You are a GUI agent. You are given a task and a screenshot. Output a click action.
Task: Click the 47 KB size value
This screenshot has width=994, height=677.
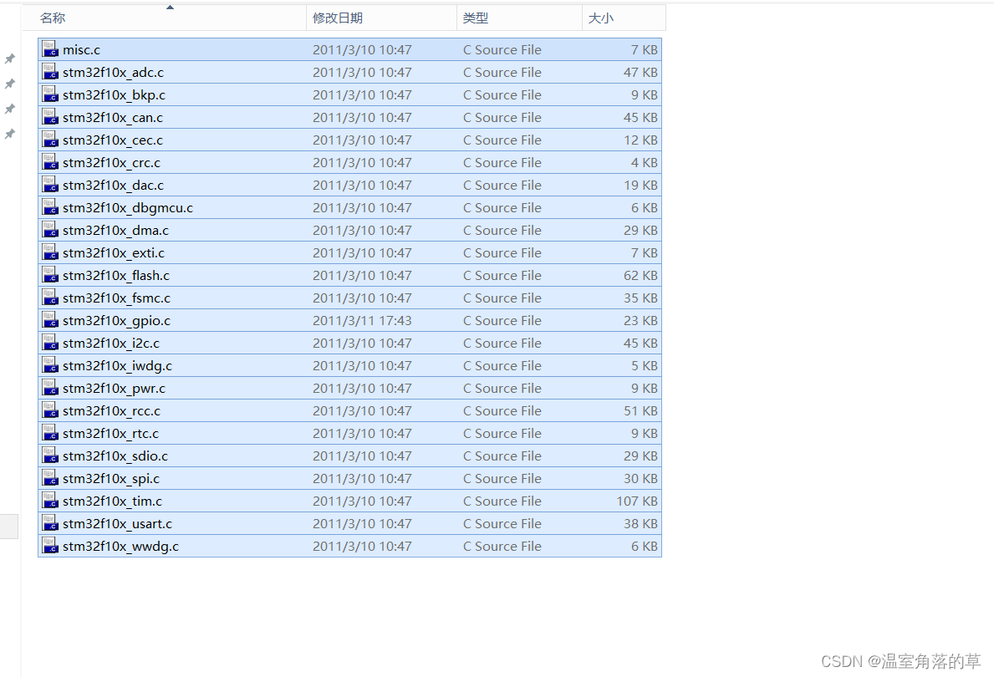point(640,72)
